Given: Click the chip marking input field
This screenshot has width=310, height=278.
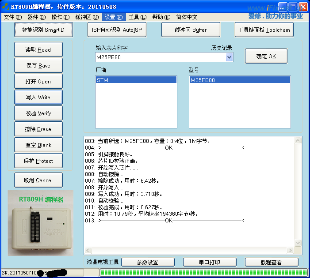Looking at the screenshot, I should pyautogui.click(x=159, y=57).
